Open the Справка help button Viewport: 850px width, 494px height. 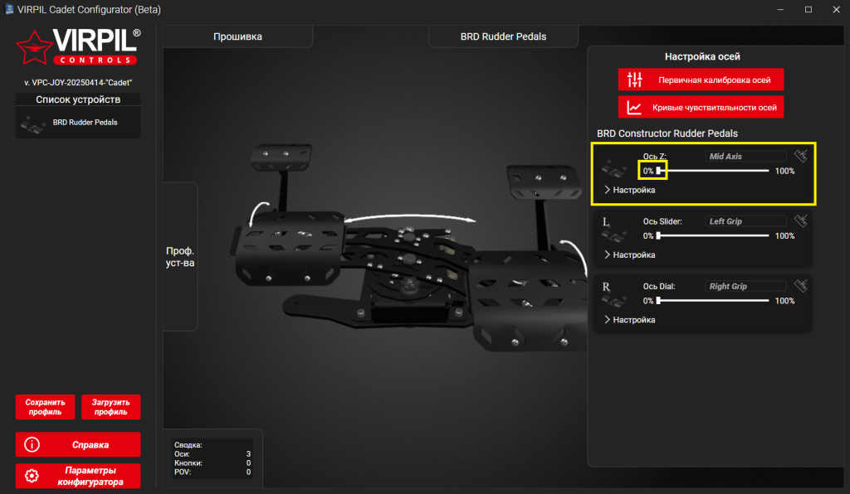78,445
